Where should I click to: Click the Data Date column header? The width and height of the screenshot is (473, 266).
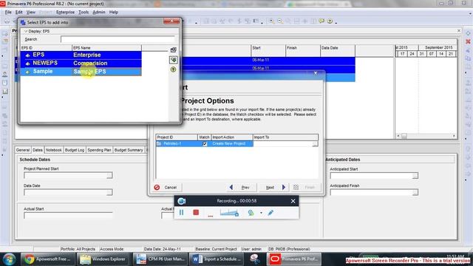[338, 48]
